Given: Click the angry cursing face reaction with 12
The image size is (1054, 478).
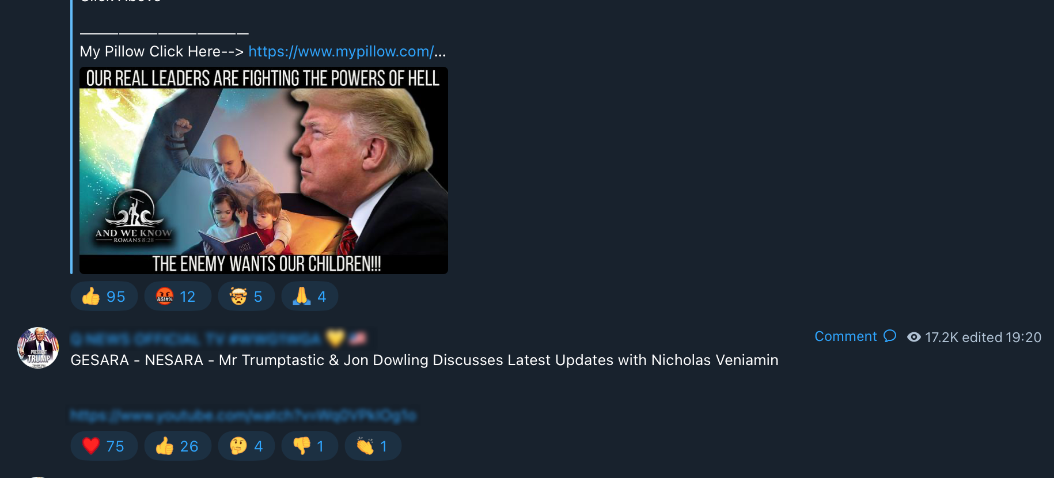Looking at the screenshot, I should (177, 297).
